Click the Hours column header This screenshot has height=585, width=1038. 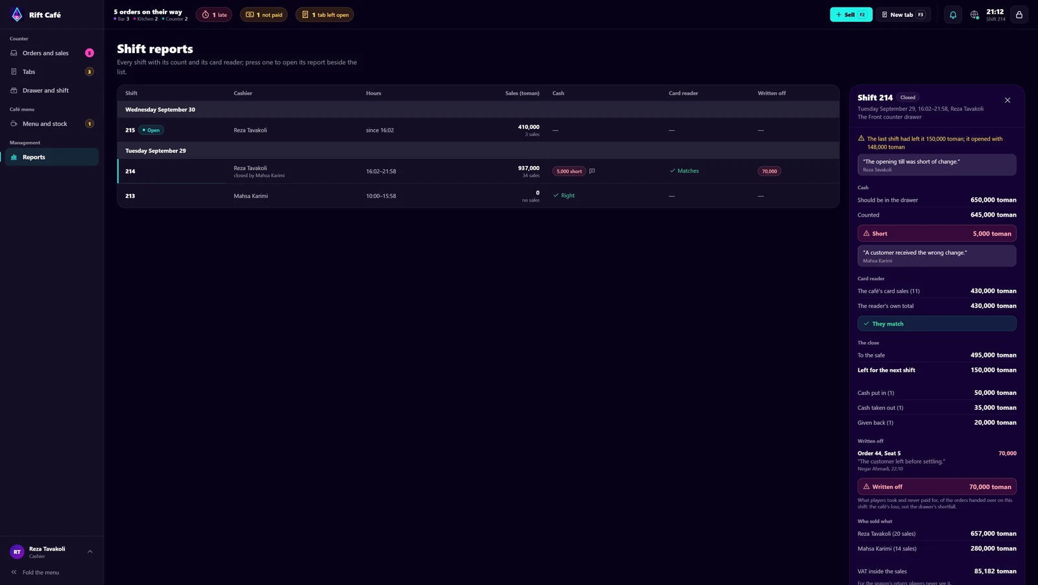point(374,93)
